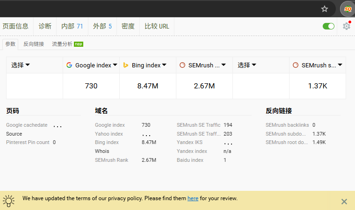
Task: Click the 域名 section heading
Action: [101, 111]
